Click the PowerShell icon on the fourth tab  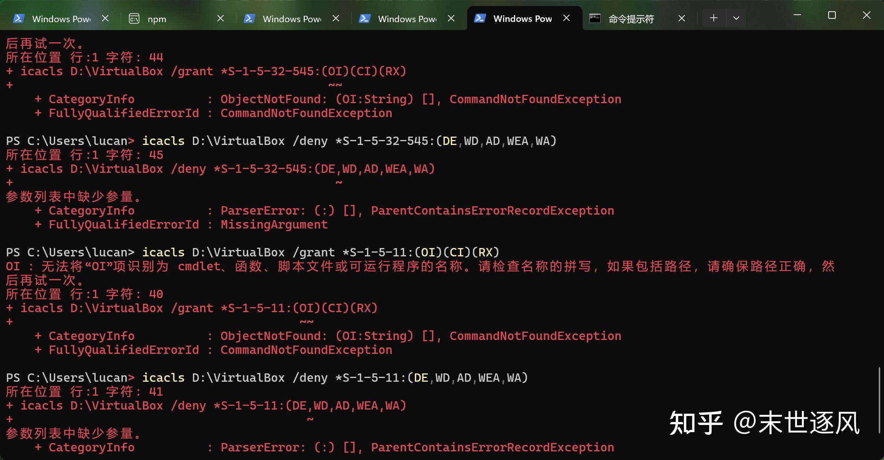pos(365,18)
